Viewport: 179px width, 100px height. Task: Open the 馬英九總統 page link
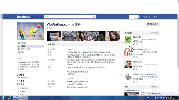coord(138,62)
